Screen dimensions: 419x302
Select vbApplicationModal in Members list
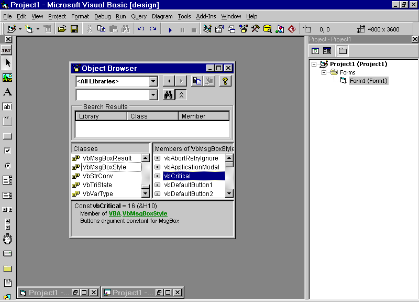point(192,167)
